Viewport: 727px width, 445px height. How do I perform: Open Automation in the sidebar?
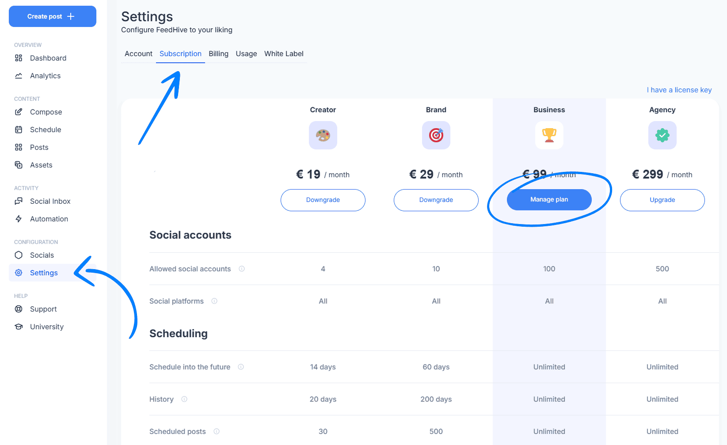point(53,219)
